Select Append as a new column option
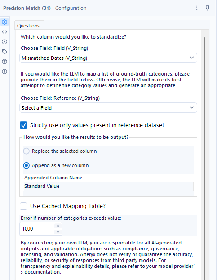Screen dimensions: 217x280 pyautogui.click(x=26, y=165)
